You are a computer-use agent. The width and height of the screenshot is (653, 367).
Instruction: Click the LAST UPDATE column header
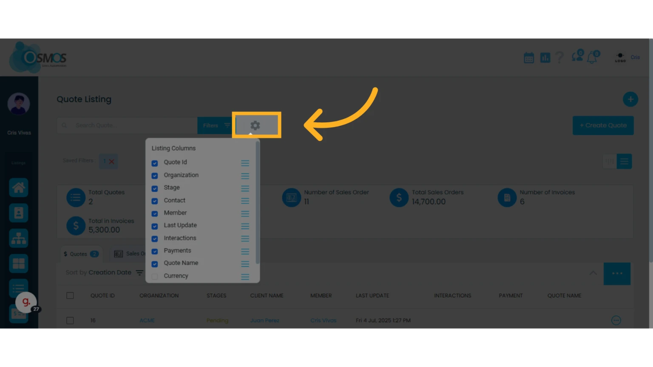[372, 296]
